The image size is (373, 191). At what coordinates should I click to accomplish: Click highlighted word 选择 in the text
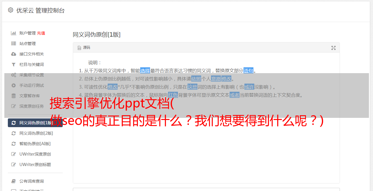pos(145,71)
